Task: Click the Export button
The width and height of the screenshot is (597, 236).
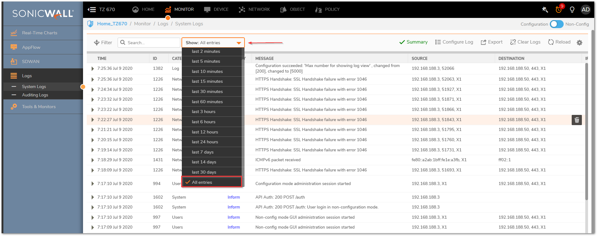Action: [491, 42]
